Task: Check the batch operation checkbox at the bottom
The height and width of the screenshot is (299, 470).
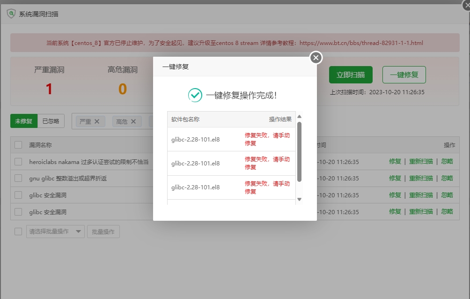Action: 18,231
